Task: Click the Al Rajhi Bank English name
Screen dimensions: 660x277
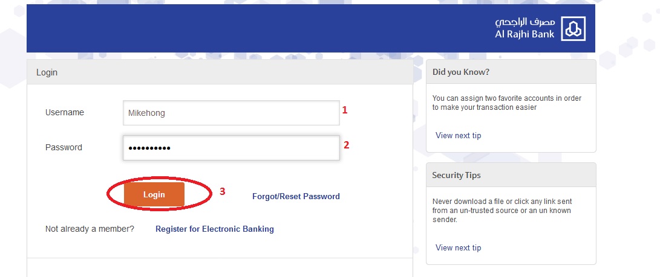Action: (x=525, y=35)
